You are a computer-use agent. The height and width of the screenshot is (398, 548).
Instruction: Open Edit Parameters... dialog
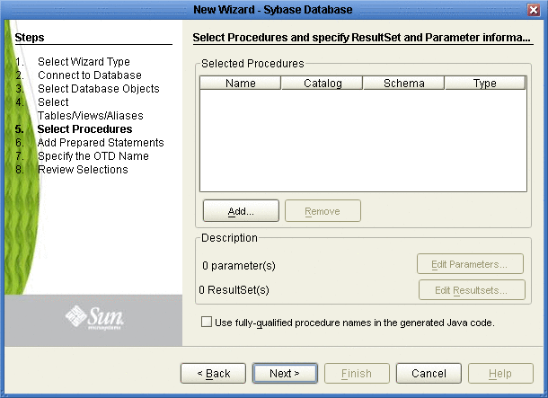click(470, 264)
